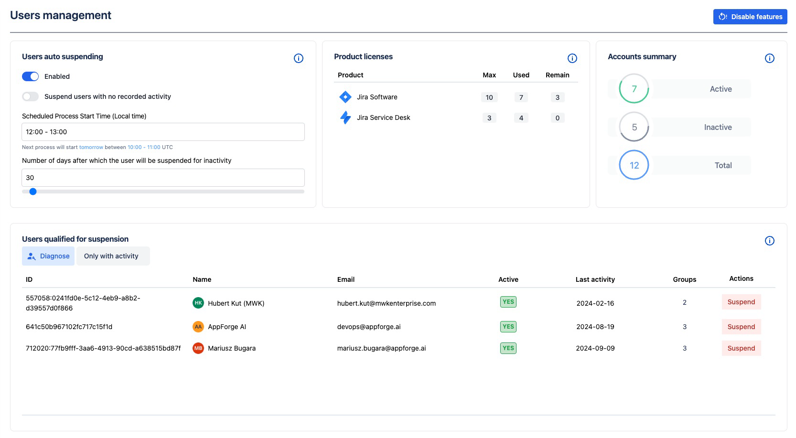Click info icon in Users qualified for suspension
The height and width of the screenshot is (438, 796).
[769, 241]
